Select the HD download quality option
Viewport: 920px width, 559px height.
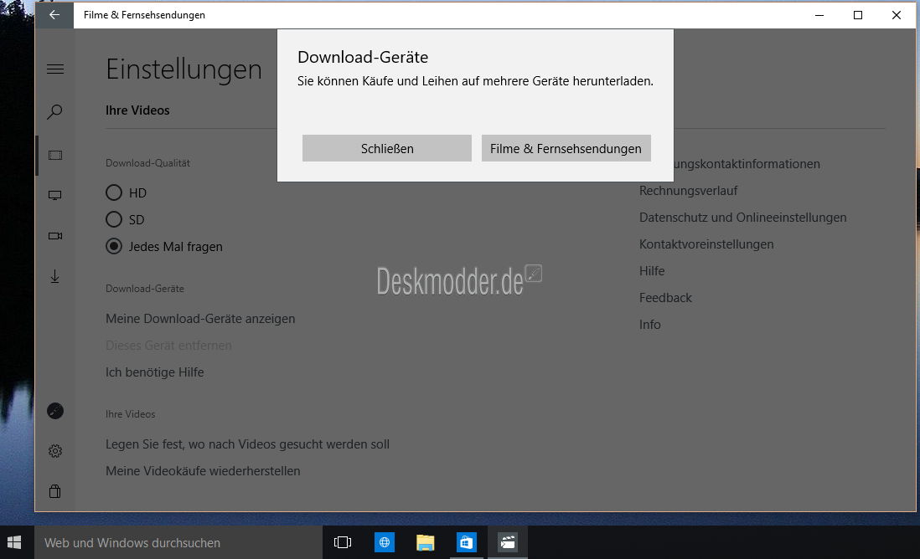tap(127, 192)
